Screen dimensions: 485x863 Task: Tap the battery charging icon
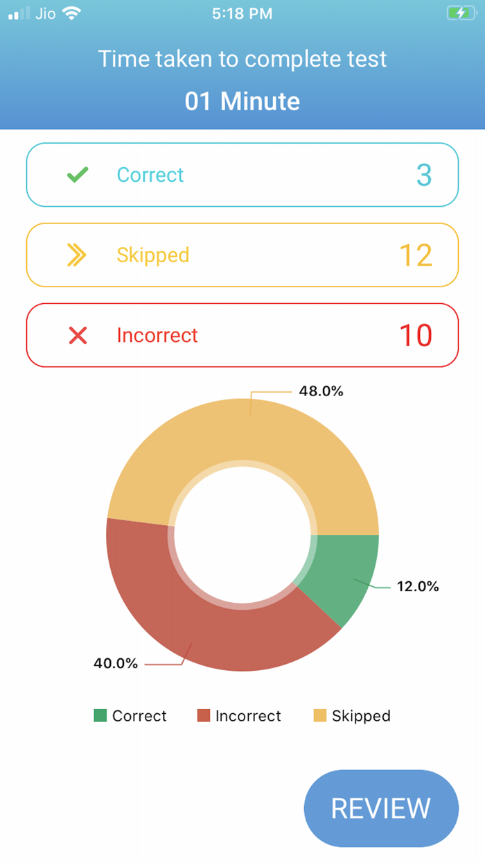[460, 13]
